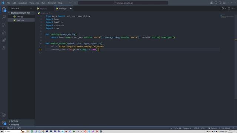The height and width of the screenshot is (133, 237).
Task: Click the market_order function name
Action: pos(58,44)
